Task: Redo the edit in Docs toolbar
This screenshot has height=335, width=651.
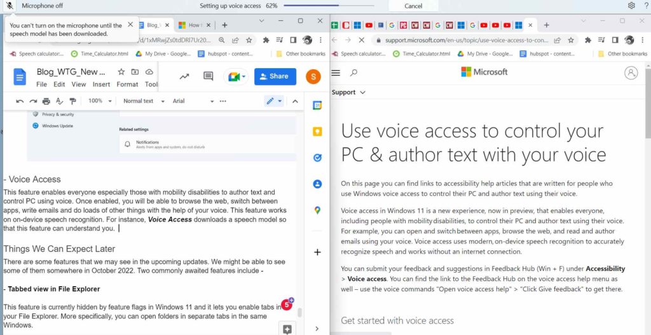Action: tap(33, 101)
